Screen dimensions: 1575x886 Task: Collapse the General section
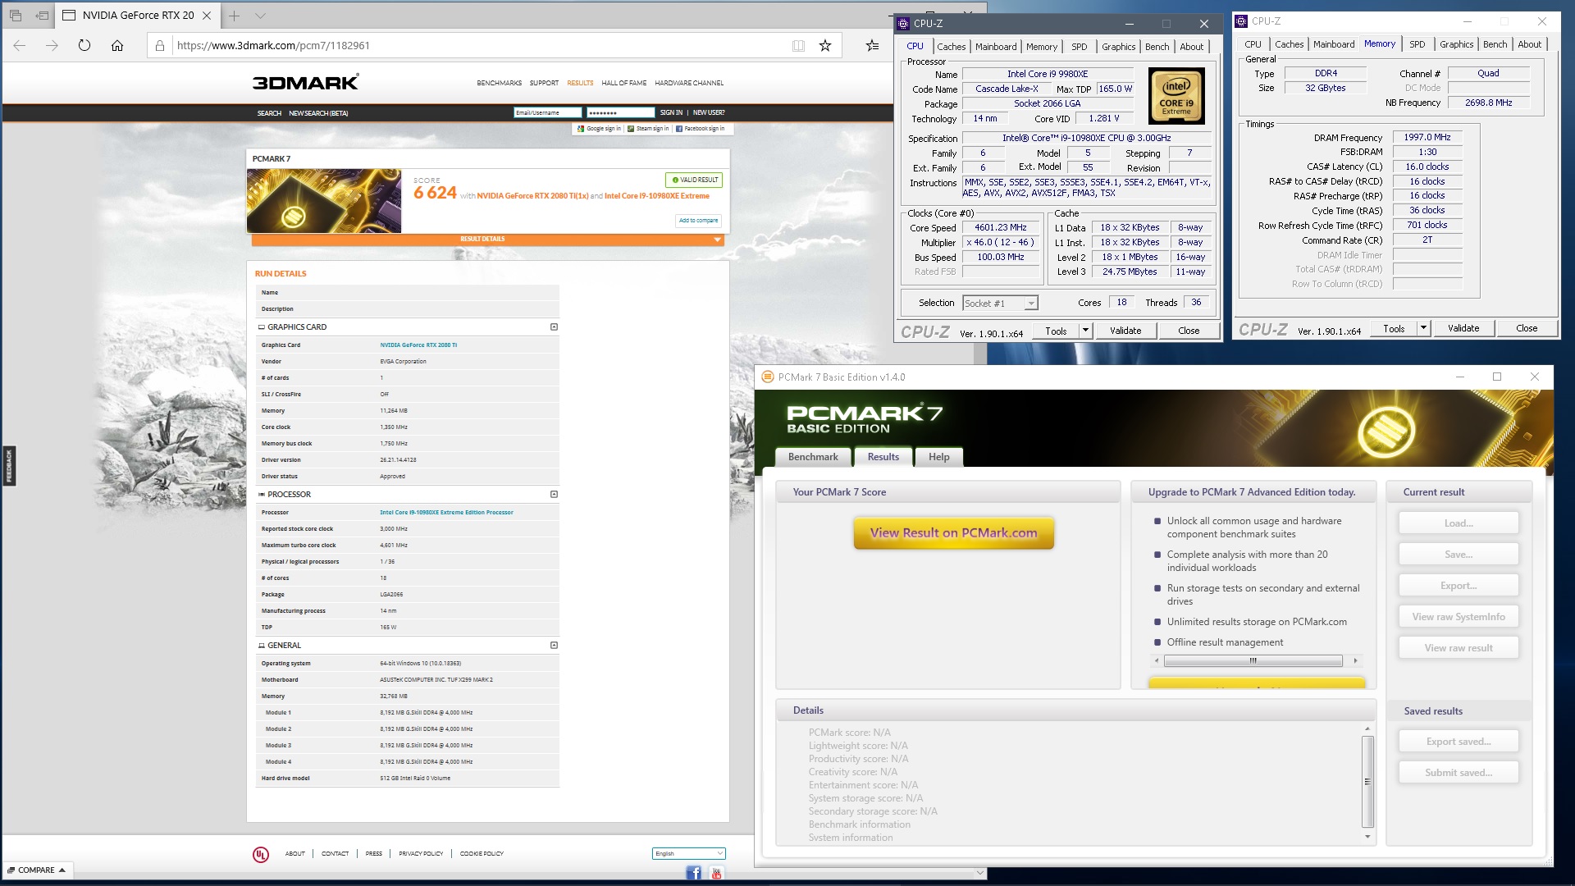click(554, 645)
